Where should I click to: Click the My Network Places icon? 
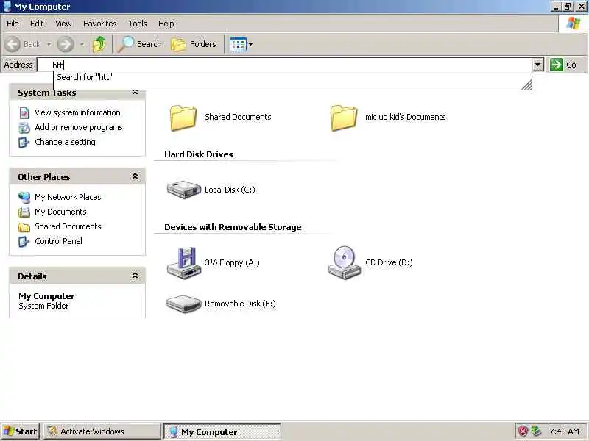pyautogui.click(x=24, y=197)
